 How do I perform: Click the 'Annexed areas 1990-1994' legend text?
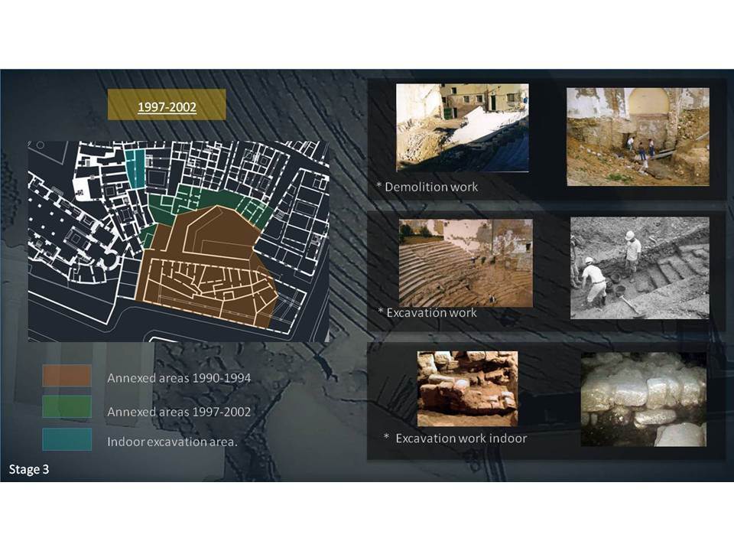click(179, 377)
